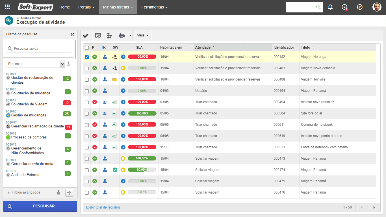
Task: Open the Mais dropdown
Action: point(142,35)
